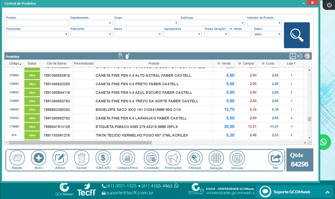Export product list to PDF
Image resolution: width=335 pixels, height=199 pixels.
[x=293, y=56]
